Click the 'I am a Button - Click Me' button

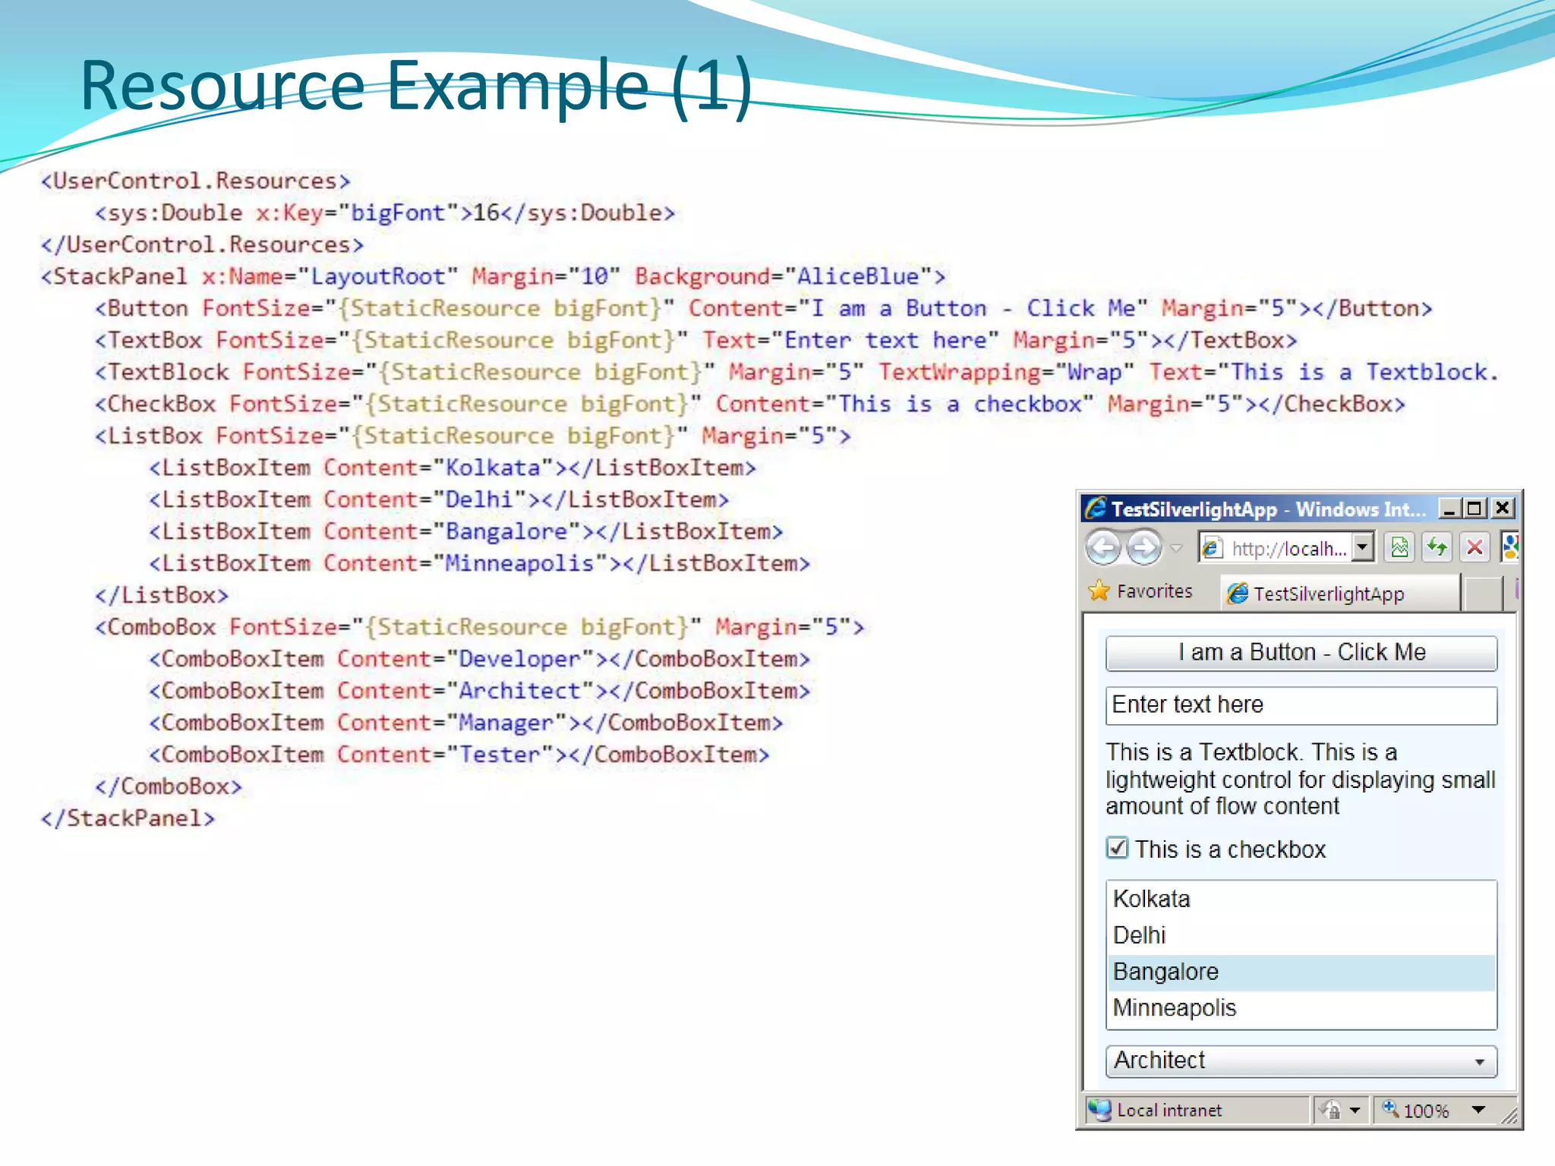coord(1301,653)
